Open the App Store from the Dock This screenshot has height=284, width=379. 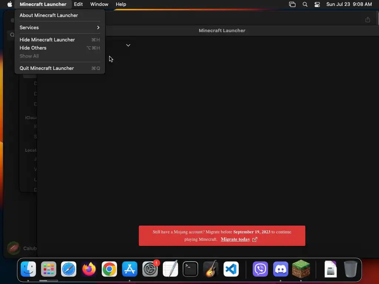[x=130, y=269]
